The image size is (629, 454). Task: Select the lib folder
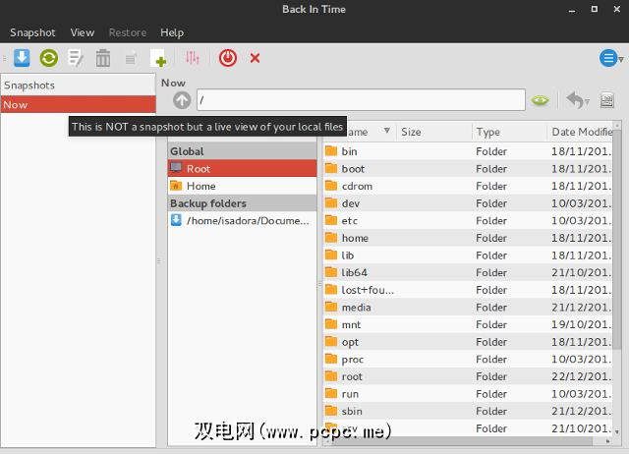468,255
